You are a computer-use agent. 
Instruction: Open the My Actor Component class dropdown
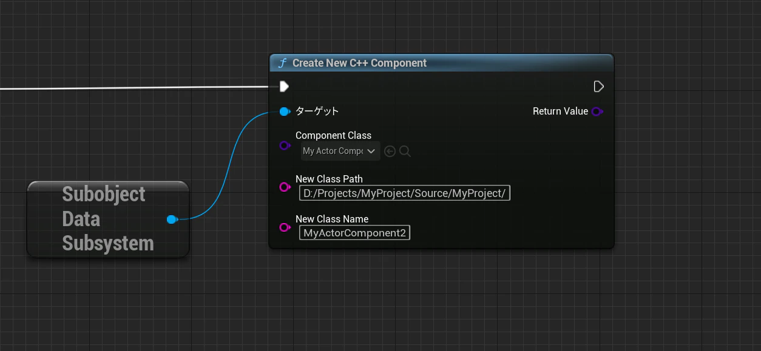pos(340,151)
